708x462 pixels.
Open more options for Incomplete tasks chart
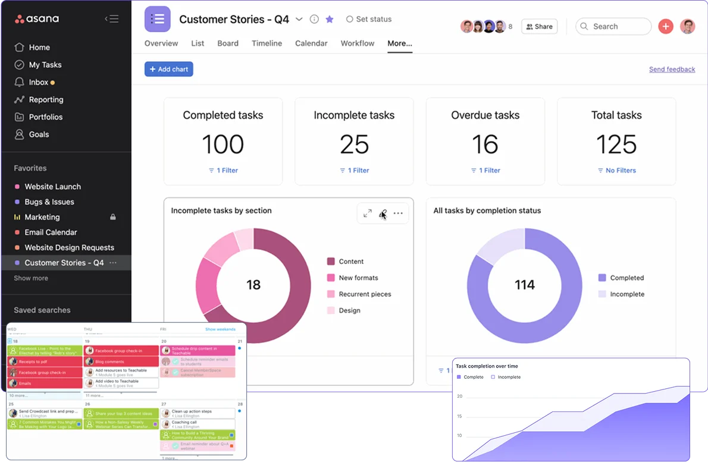coord(398,213)
